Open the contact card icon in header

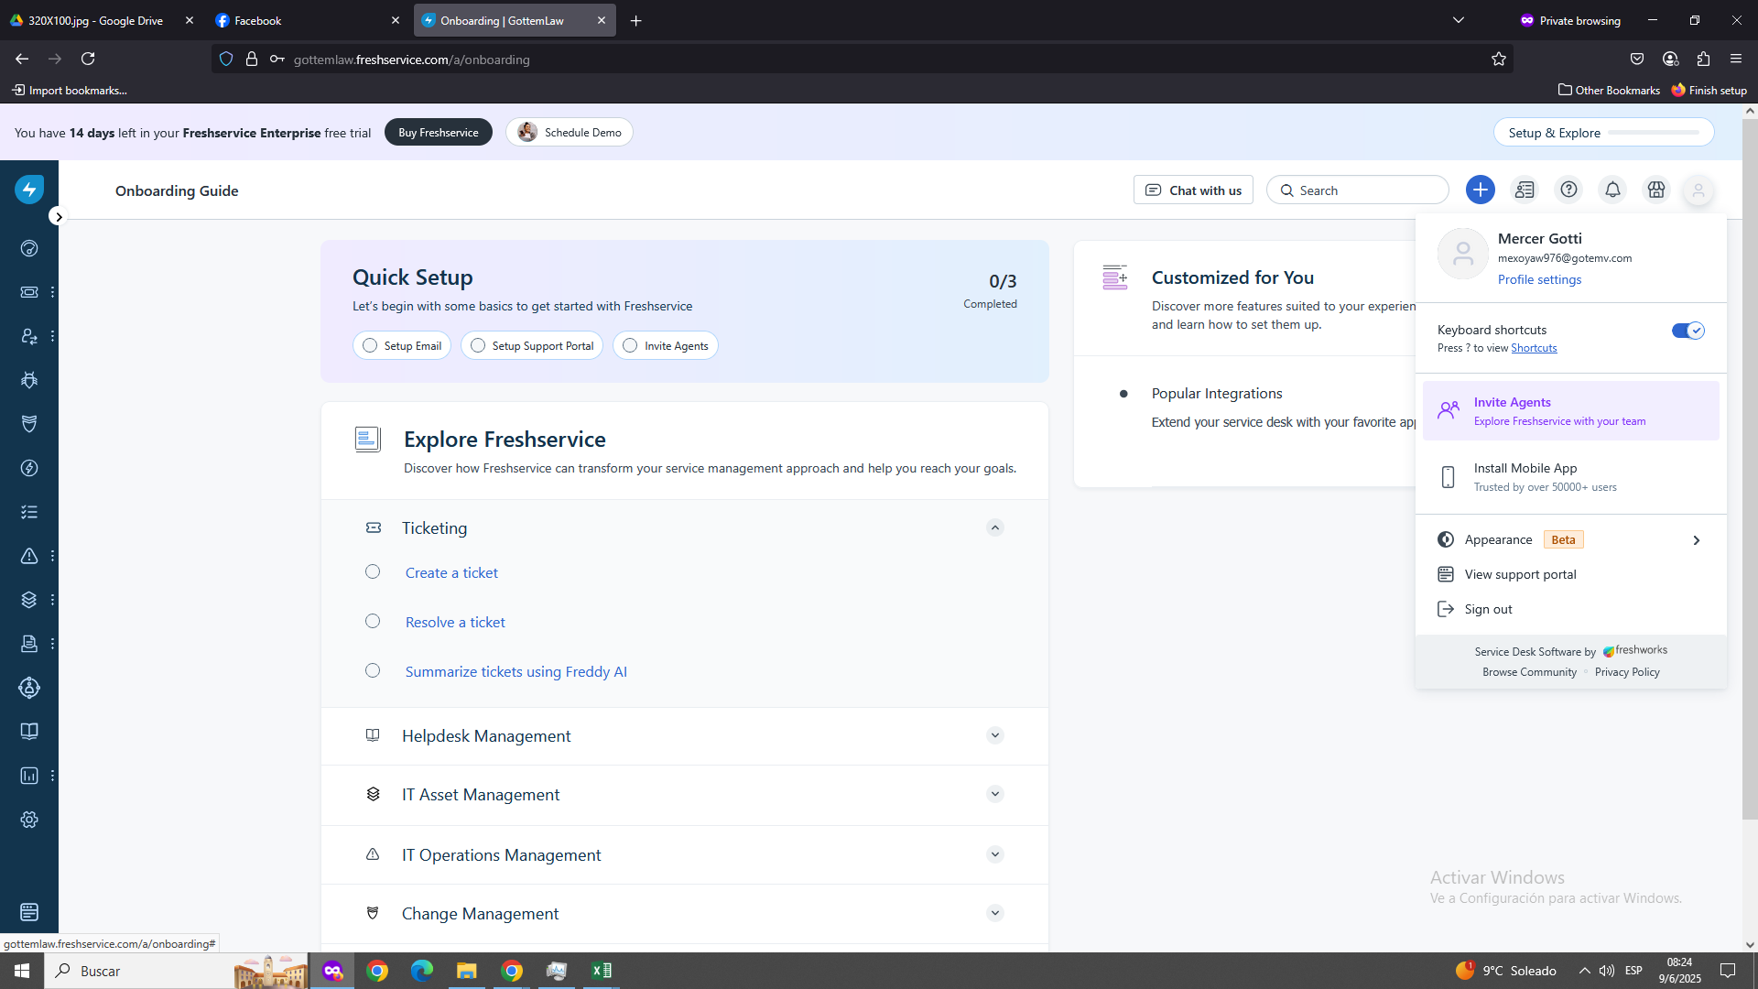[x=1525, y=190]
